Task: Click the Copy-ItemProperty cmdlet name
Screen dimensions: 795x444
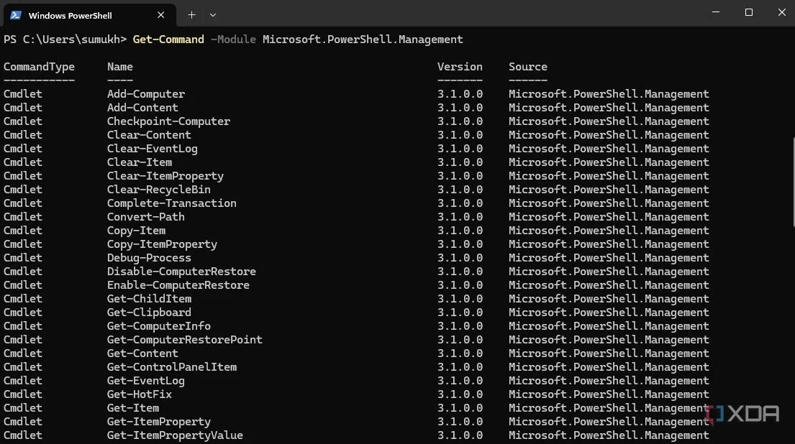Action: pyautogui.click(x=163, y=244)
